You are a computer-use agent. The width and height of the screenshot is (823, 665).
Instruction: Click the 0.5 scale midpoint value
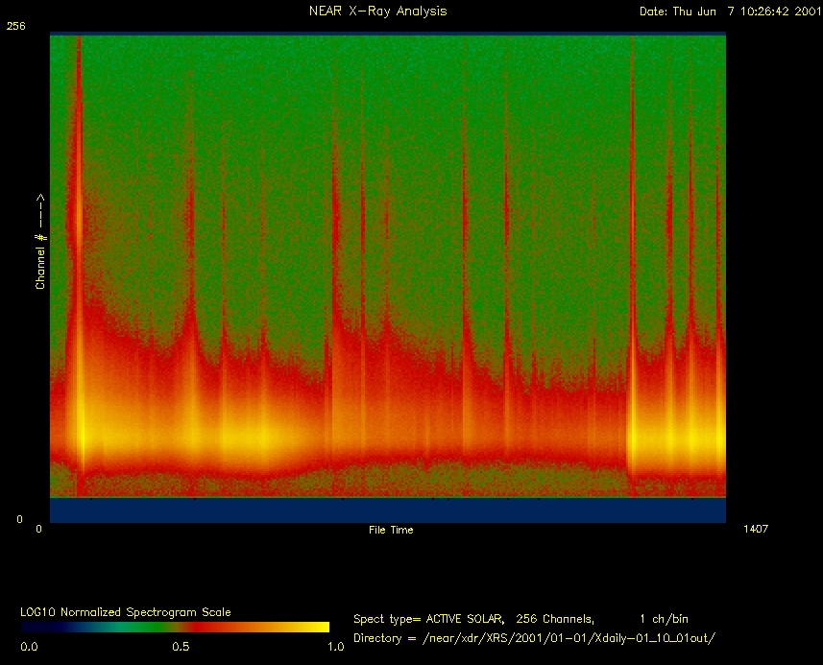pyautogui.click(x=180, y=648)
